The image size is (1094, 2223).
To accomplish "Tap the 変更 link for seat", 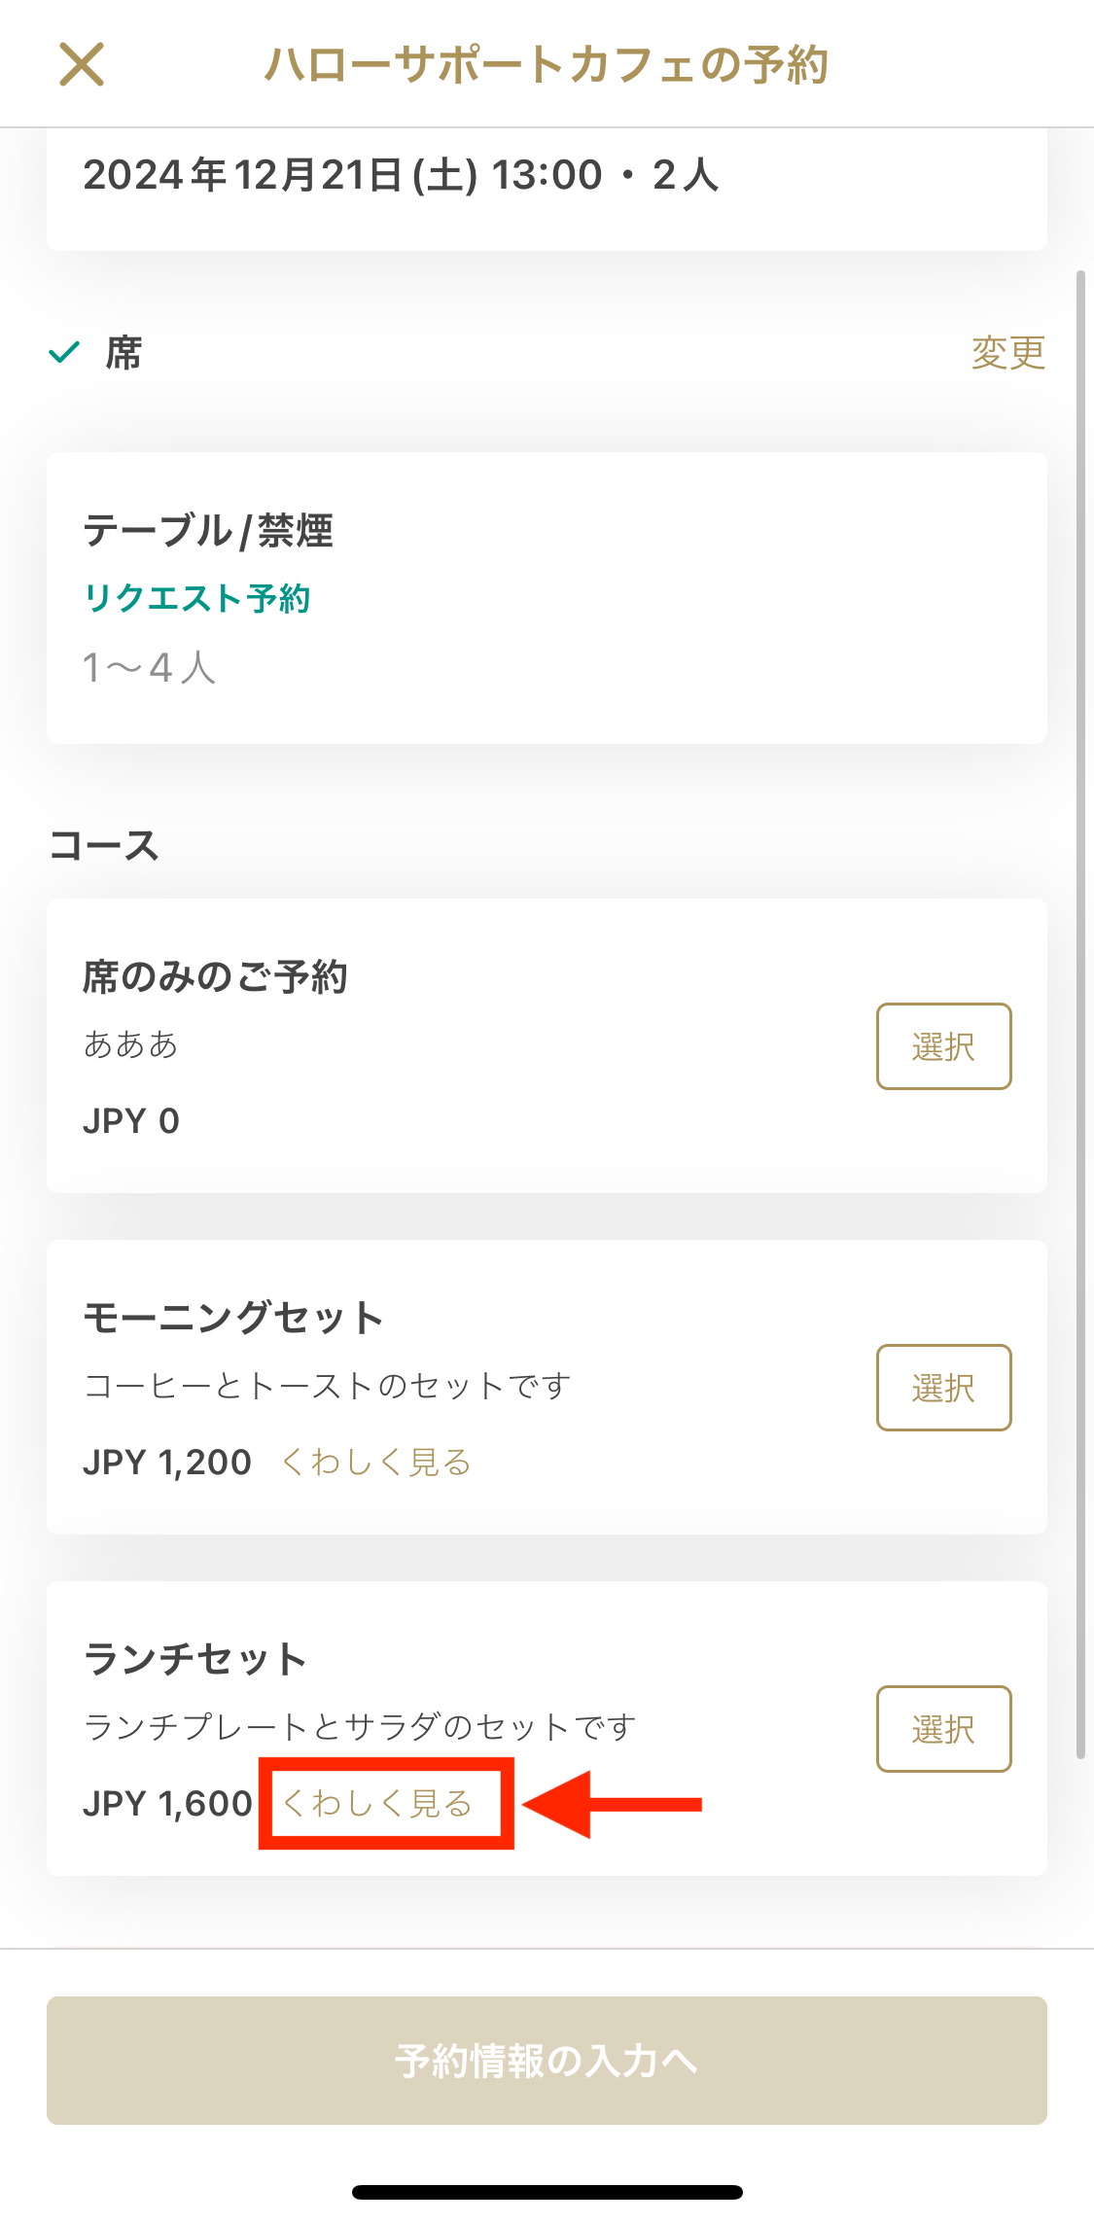I will tap(1007, 352).
